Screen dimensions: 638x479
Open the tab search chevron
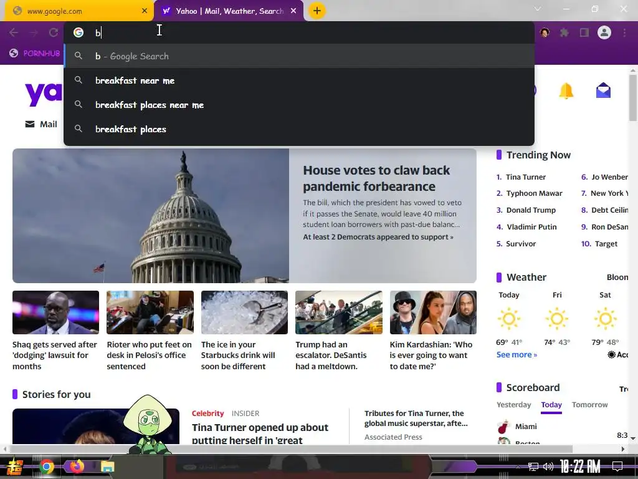(x=538, y=9)
